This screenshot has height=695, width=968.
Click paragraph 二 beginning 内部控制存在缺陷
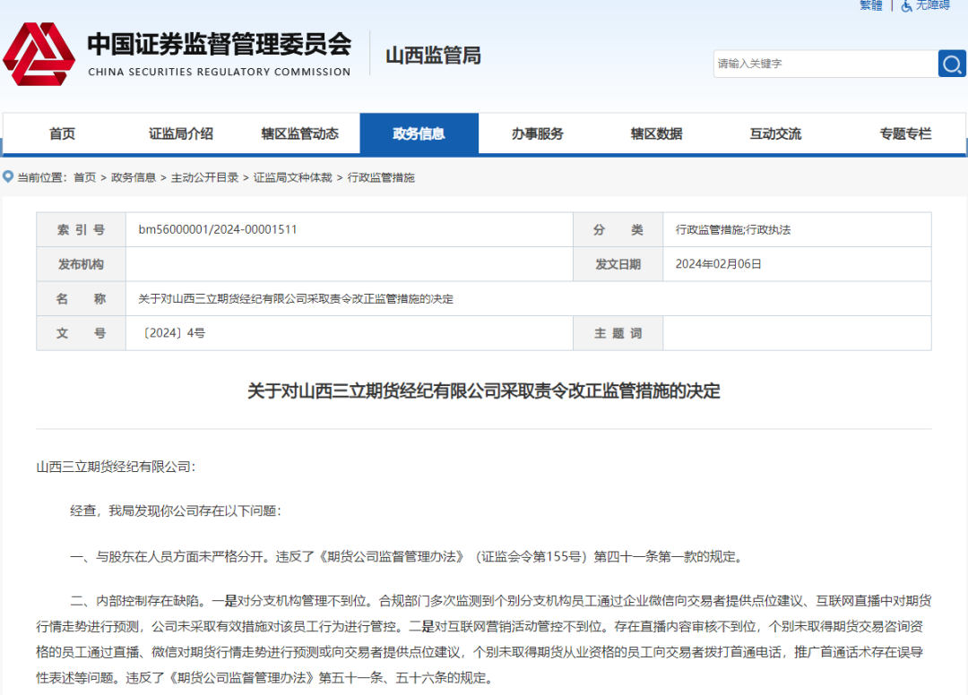point(483,639)
